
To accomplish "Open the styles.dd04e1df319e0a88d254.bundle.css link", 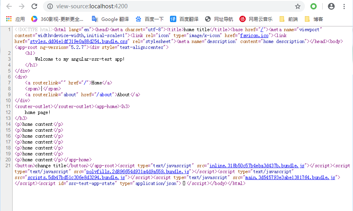I will point(79,41).
